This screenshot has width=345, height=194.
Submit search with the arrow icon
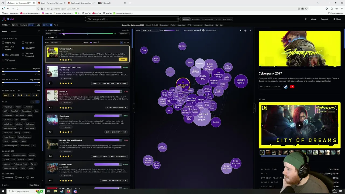point(178,19)
